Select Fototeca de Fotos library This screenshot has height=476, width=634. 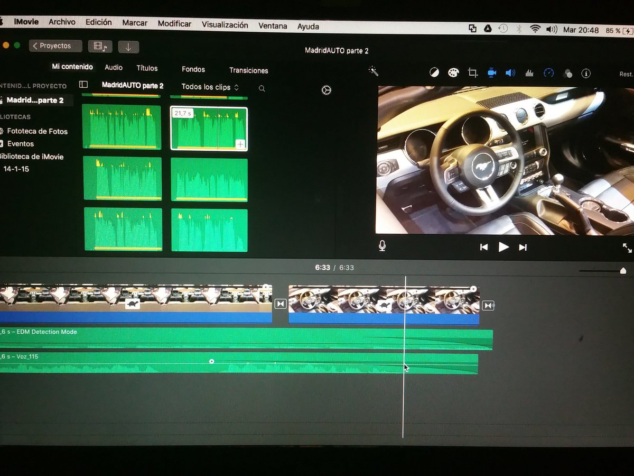point(37,131)
